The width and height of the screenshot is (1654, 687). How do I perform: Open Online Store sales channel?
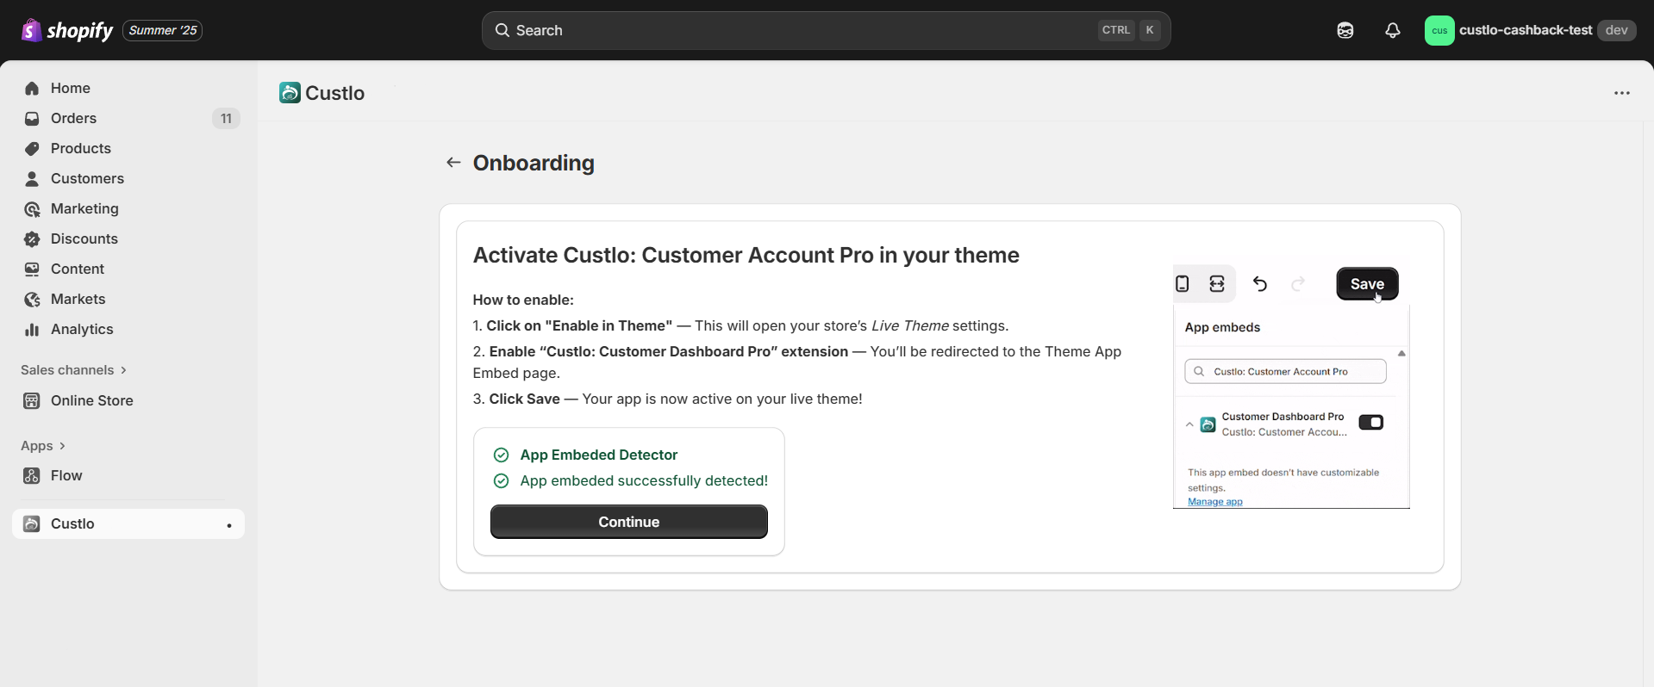click(x=128, y=400)
